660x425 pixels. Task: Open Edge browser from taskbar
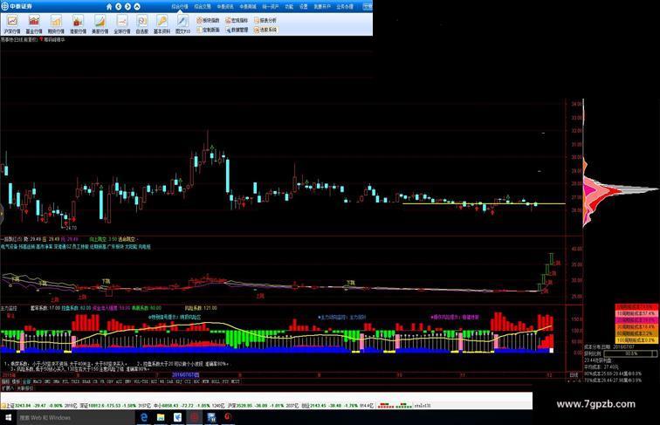pos(144,417)
